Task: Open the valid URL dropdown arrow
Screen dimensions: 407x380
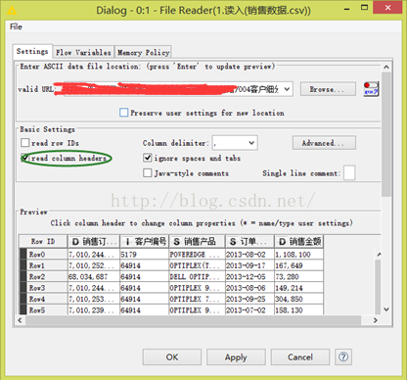Action: point(287,89)
